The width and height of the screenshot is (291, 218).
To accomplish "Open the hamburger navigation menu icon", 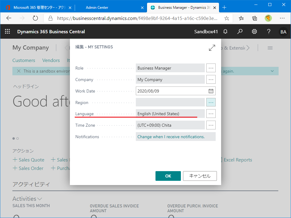I will 270,48.
